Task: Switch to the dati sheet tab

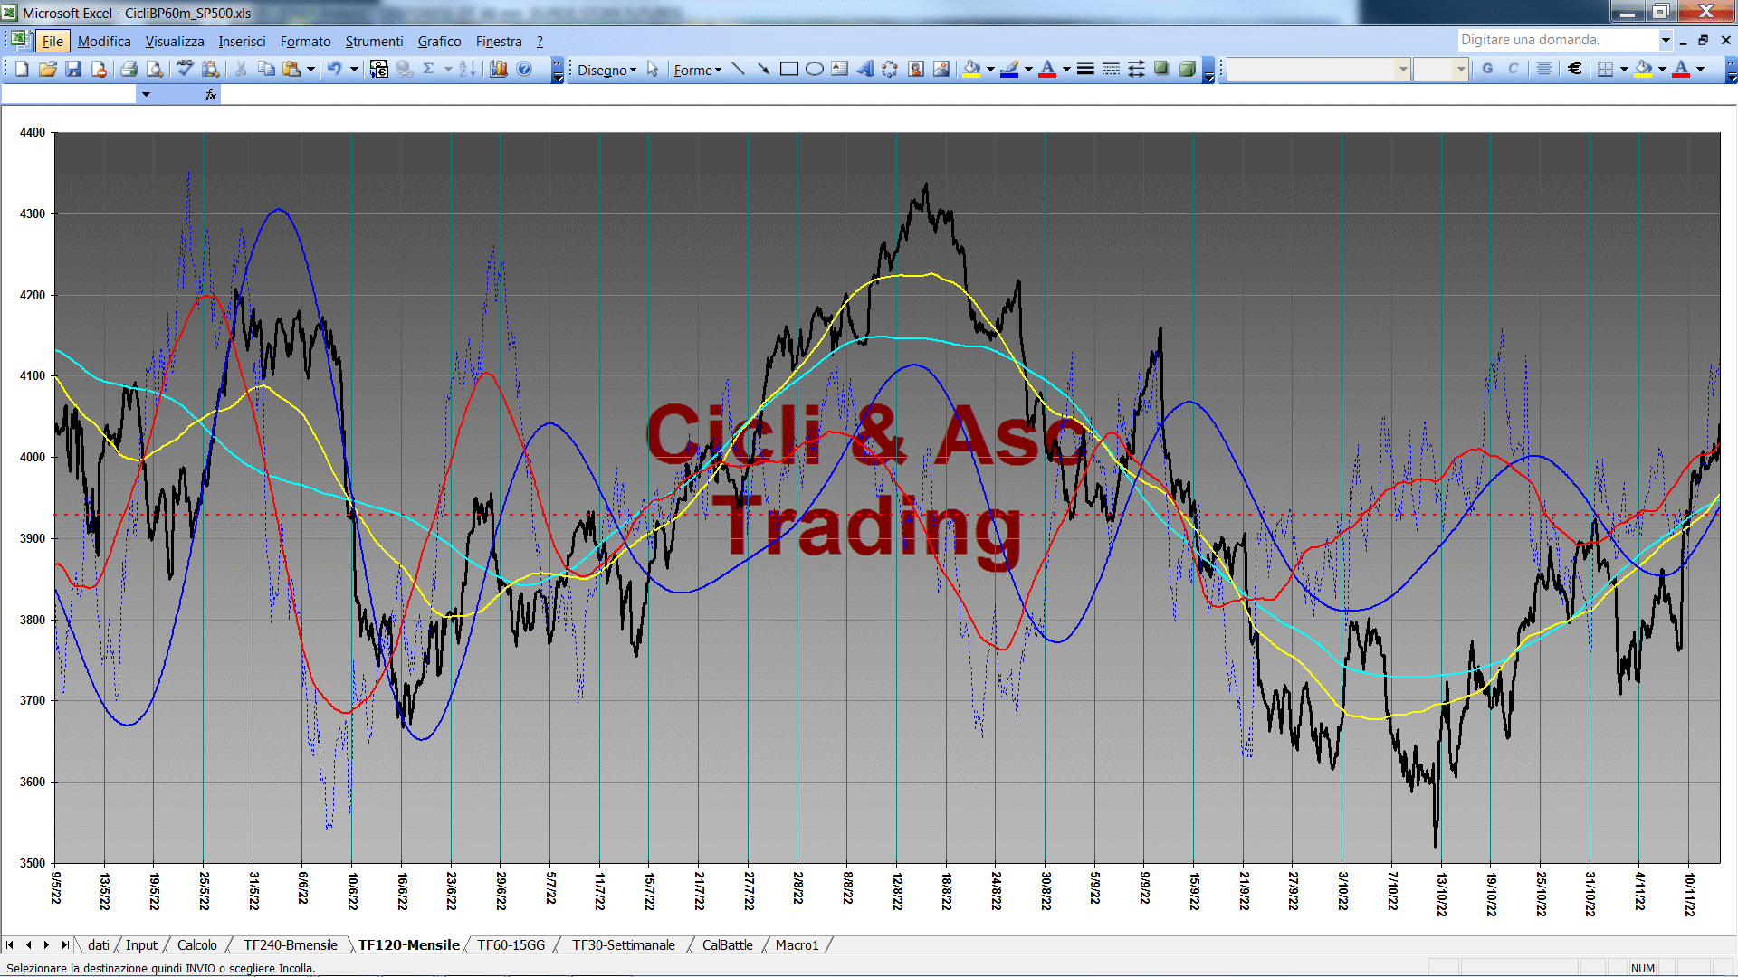Action: point(99,944)
